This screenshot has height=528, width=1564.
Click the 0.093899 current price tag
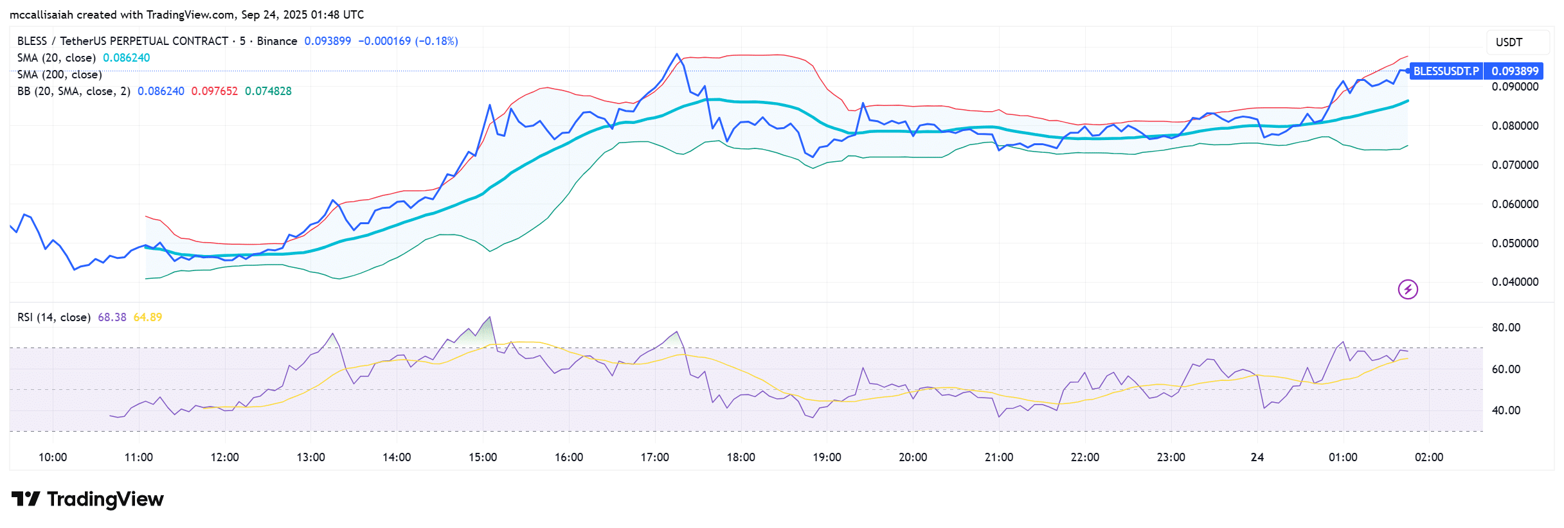click(x=1515, y=71)
